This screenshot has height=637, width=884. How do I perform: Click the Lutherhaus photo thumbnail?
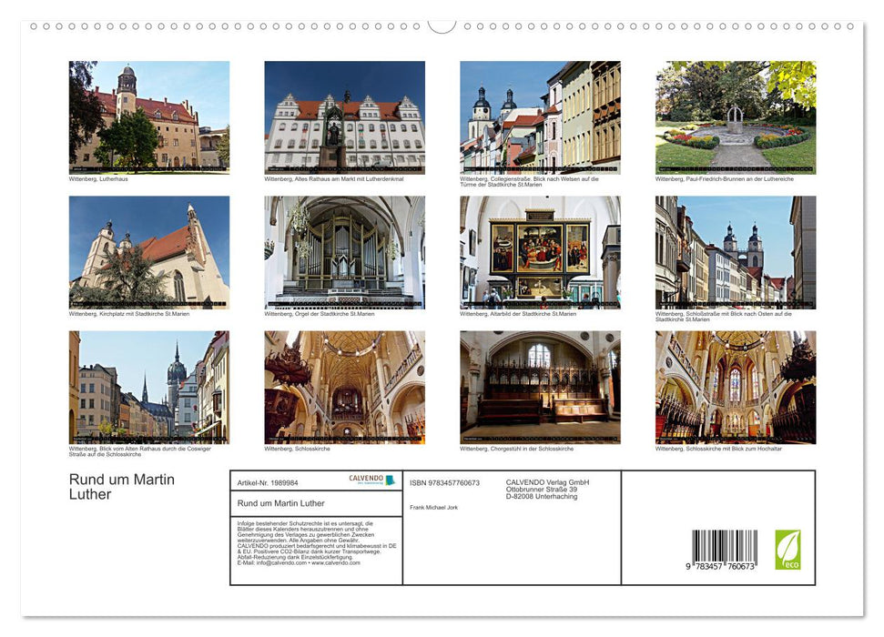coord(150,117)
